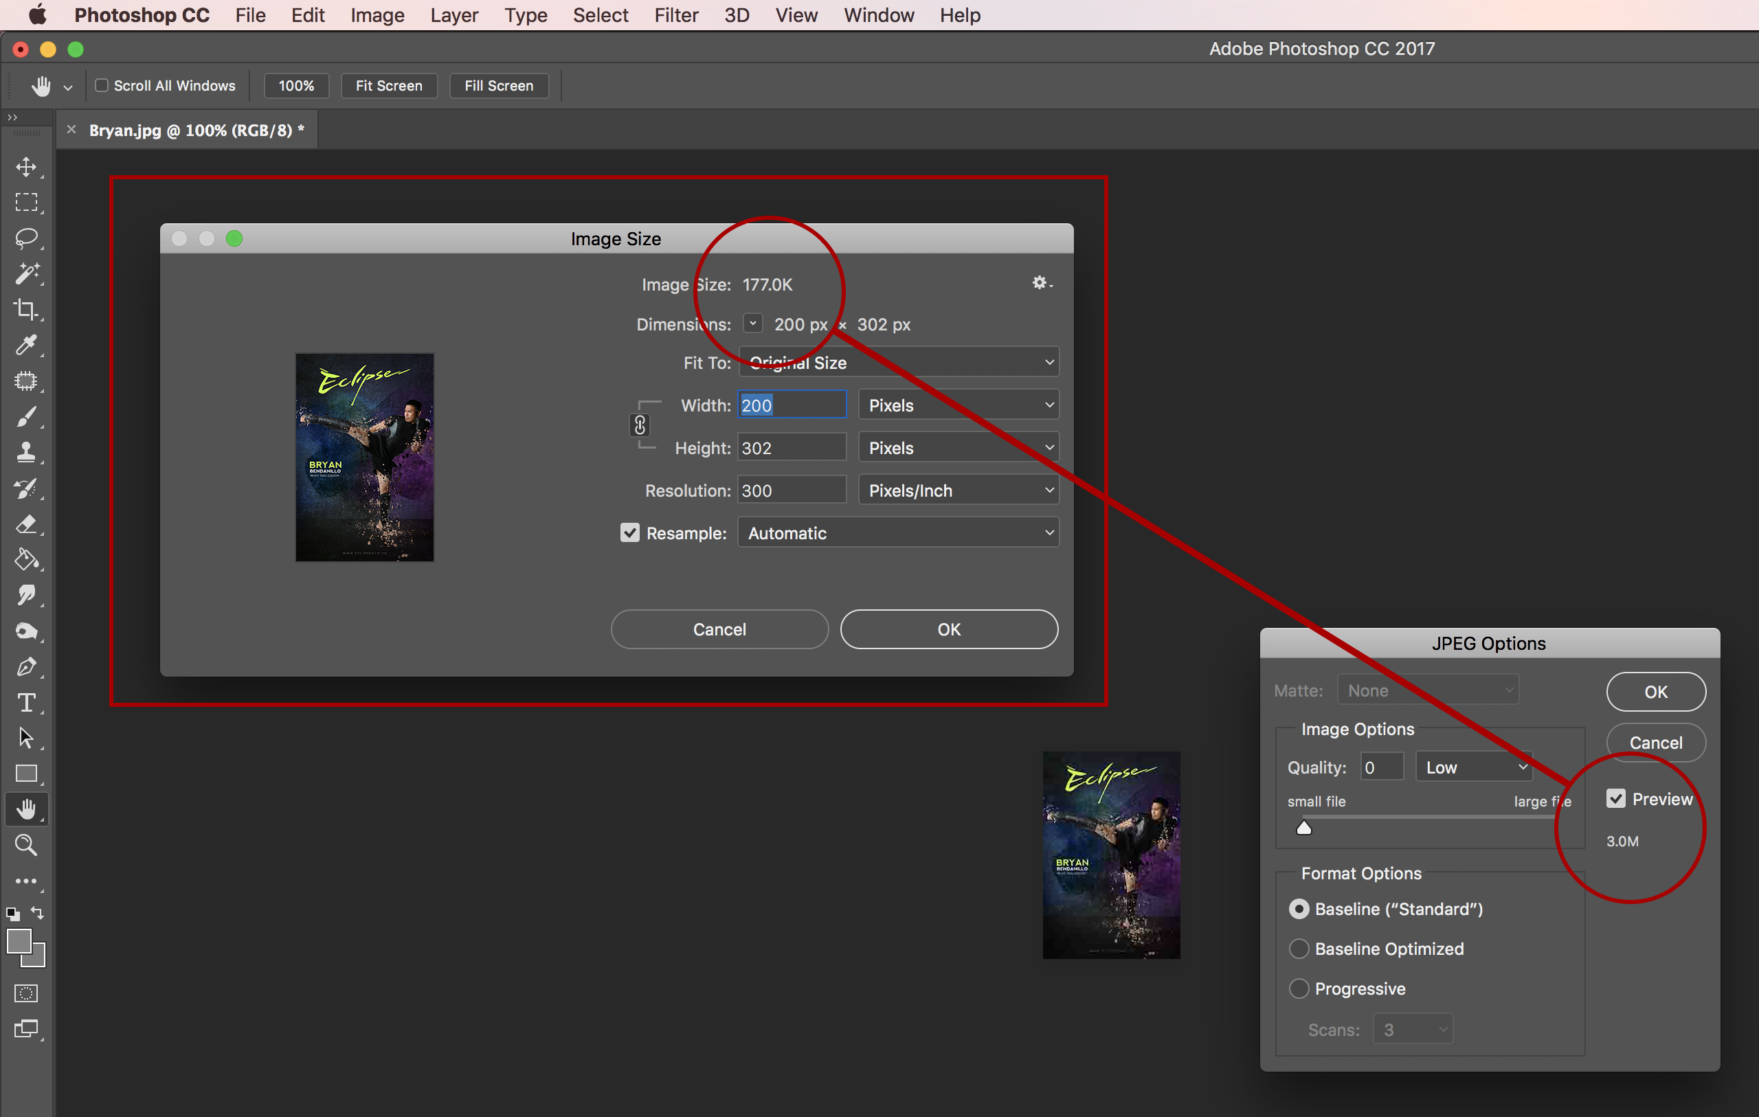Select Baseline Optimized radio button
This screenshot has width=1759, height=1117.
coord(1300,949)
